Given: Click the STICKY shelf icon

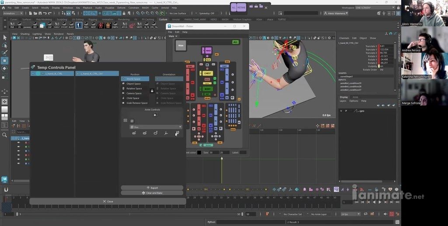Looking at the screenshot, I should 64,25.
